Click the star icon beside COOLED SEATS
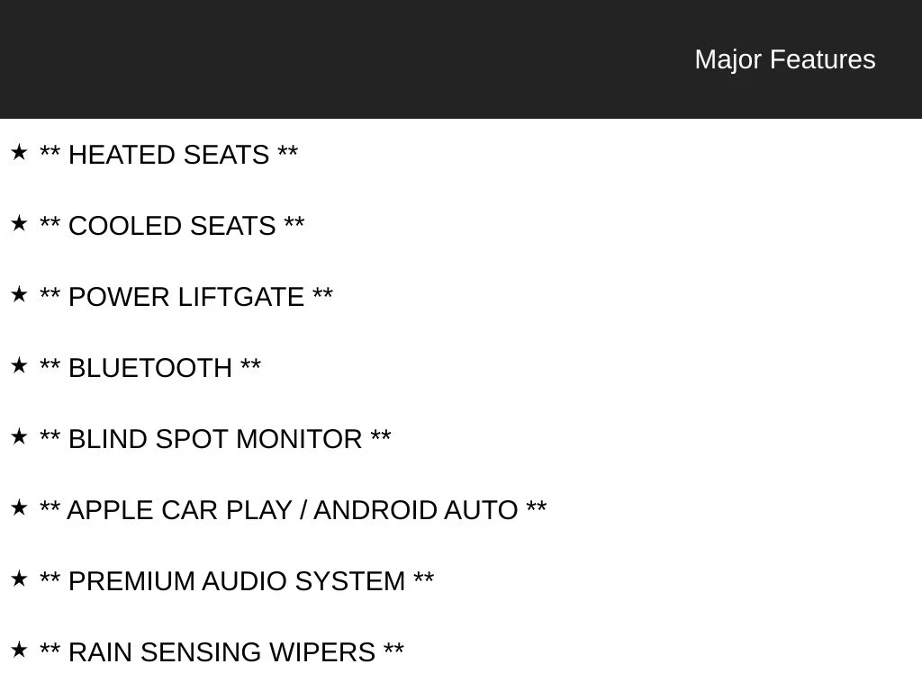922x691 pixels. 19,224
